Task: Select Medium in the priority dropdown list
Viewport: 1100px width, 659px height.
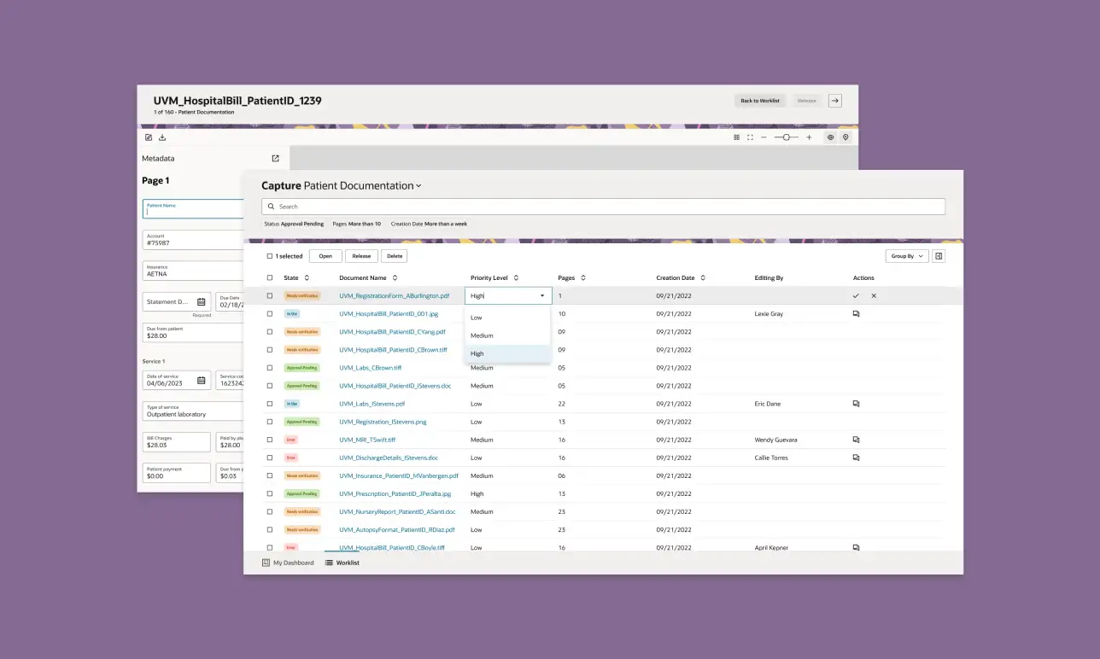Action: pyautogui.click(x=507, y=335)
